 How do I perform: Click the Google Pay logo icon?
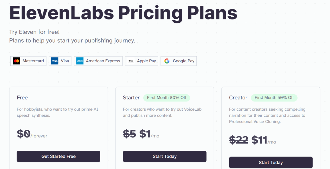[167, 61]
